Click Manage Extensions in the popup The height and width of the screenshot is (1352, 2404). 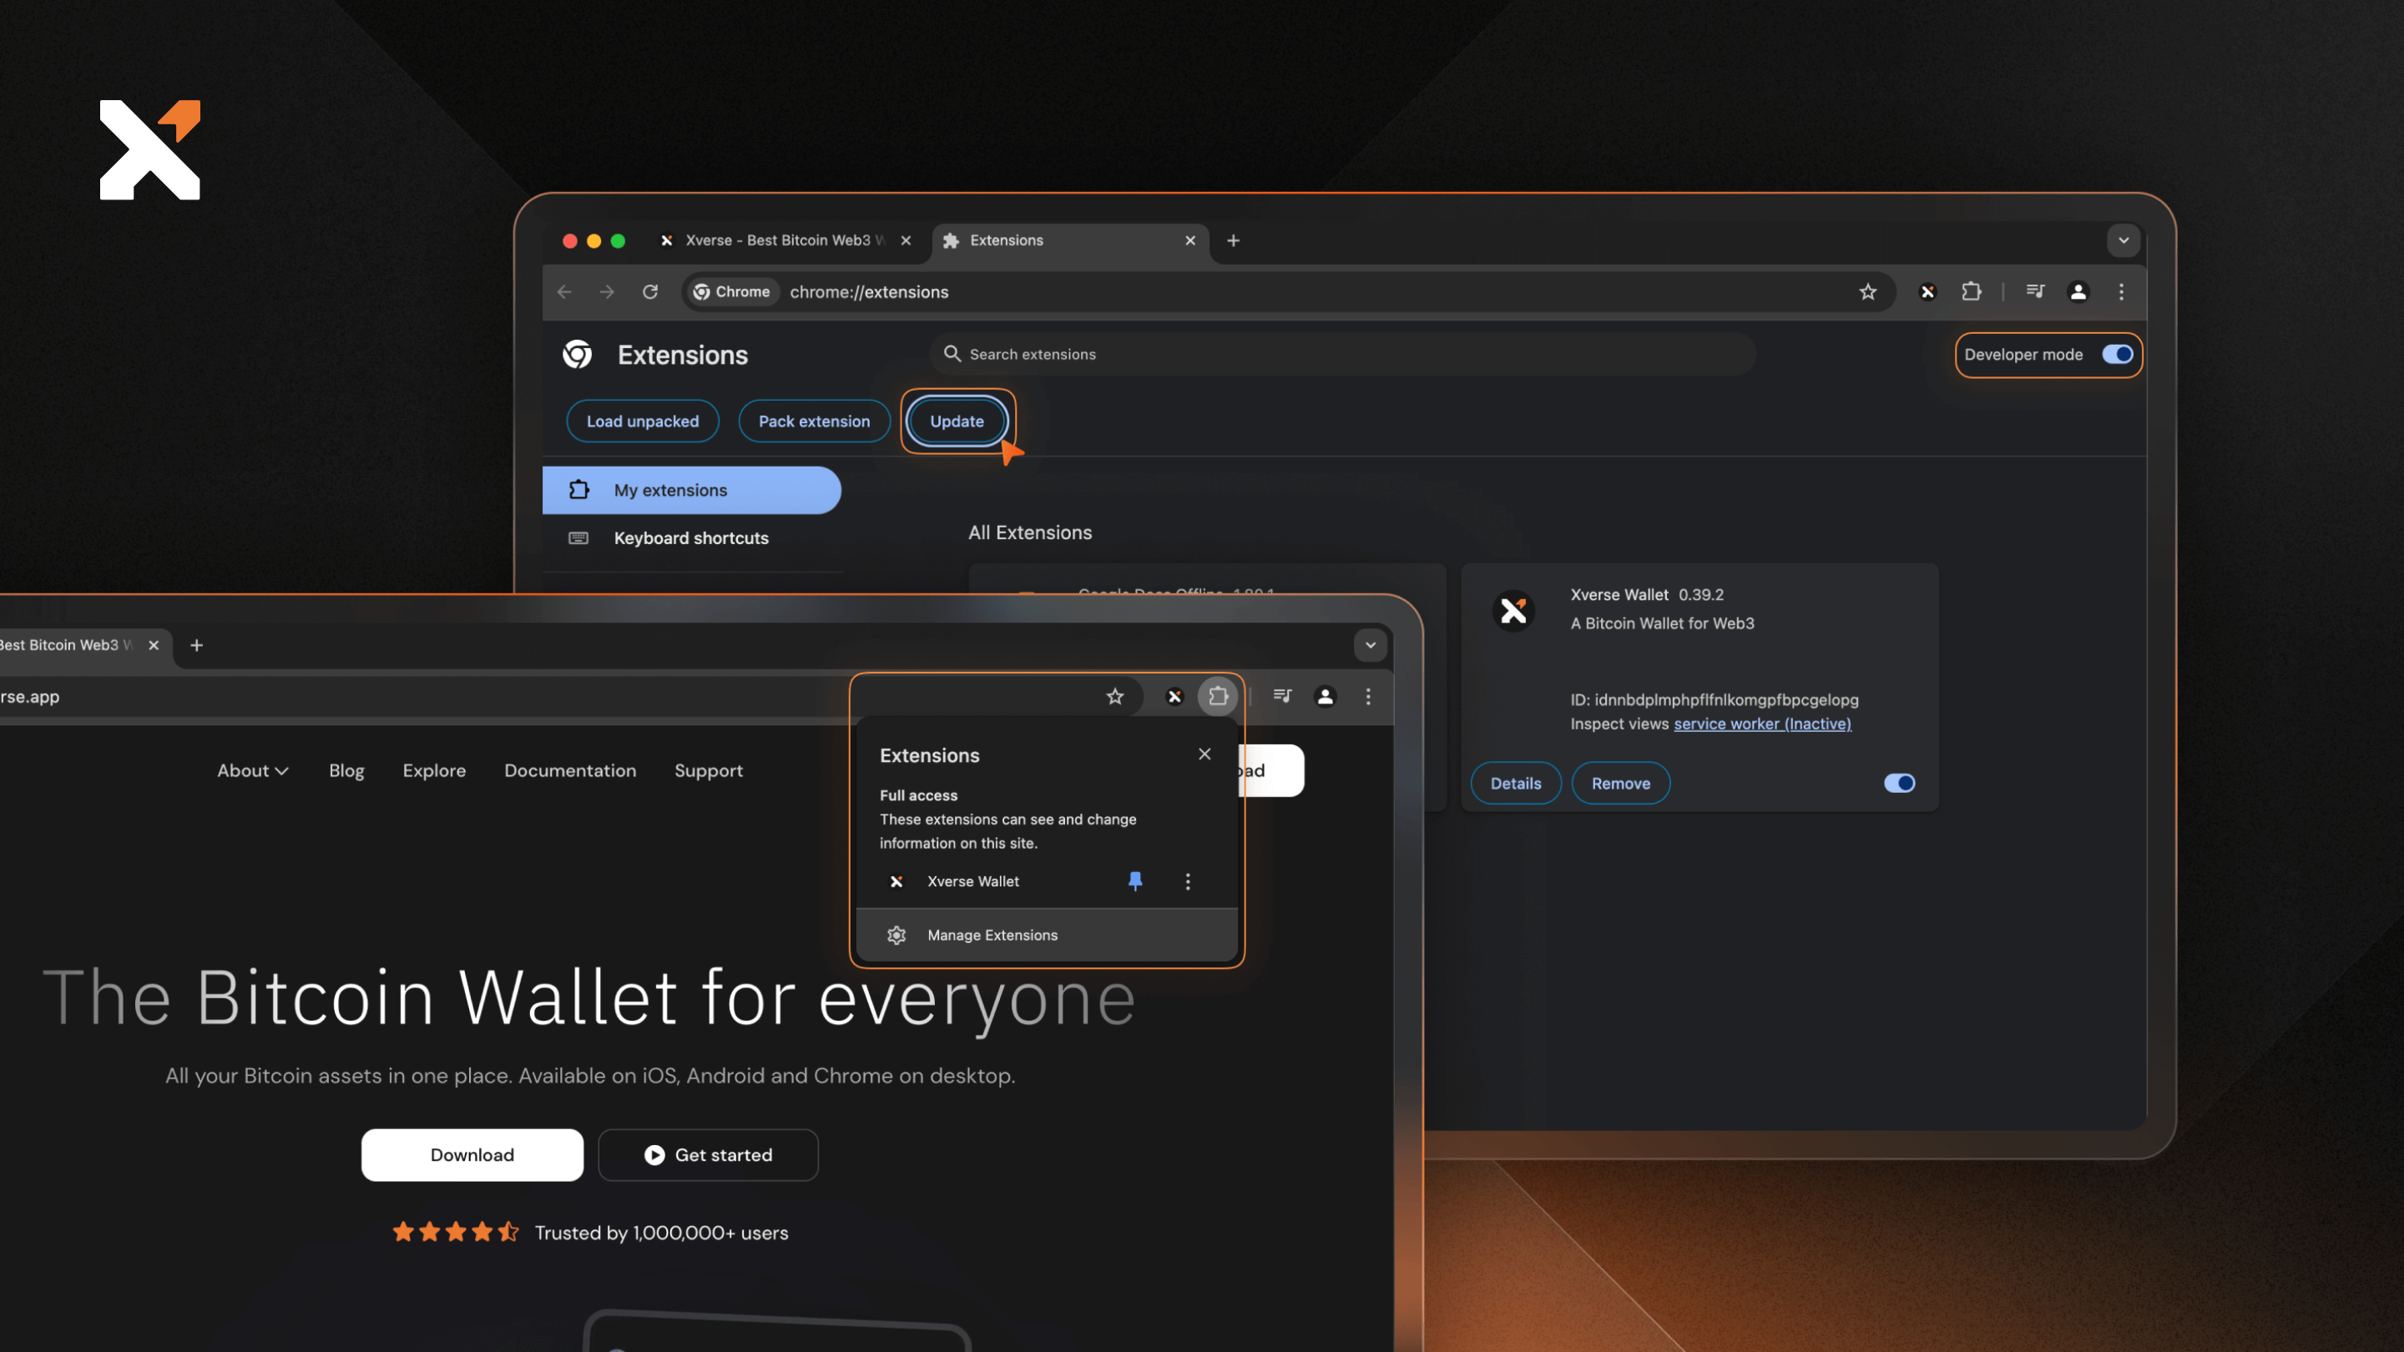1046,935
